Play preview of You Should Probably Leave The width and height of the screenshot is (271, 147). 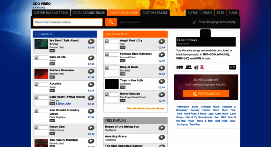[91, 111]
